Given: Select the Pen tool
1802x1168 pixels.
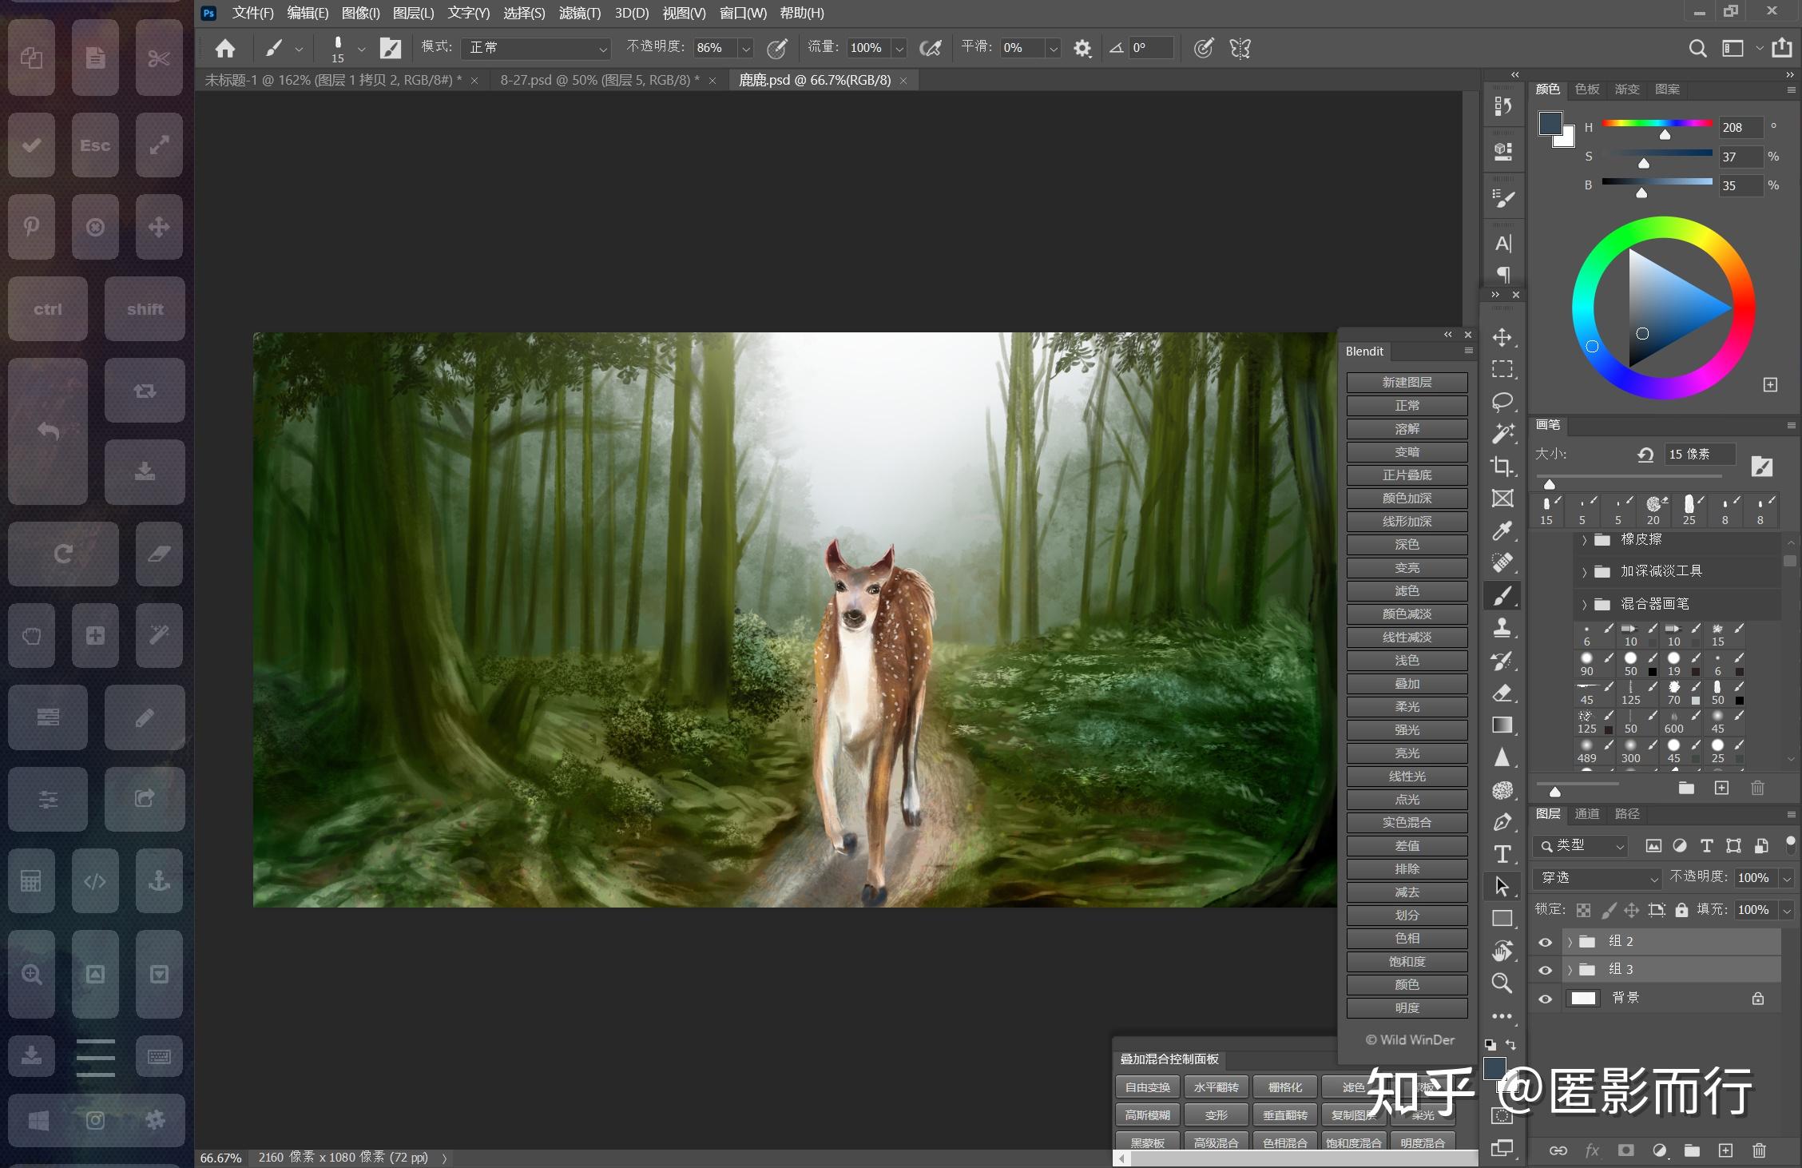Looking at the screenshot, I should tap(1502, 822).
